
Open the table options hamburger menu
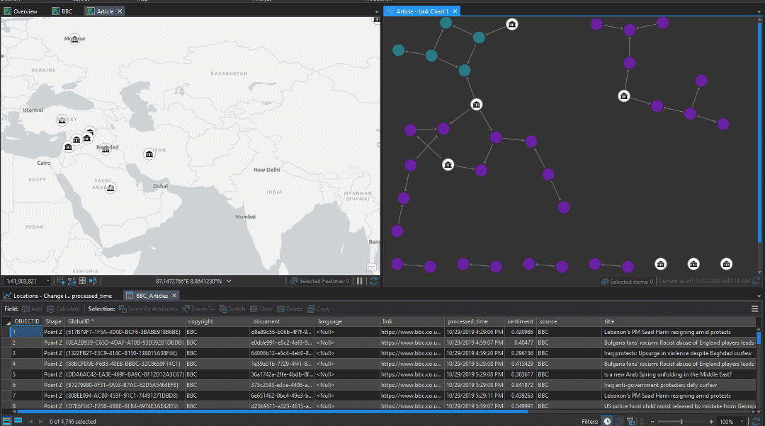754,307
